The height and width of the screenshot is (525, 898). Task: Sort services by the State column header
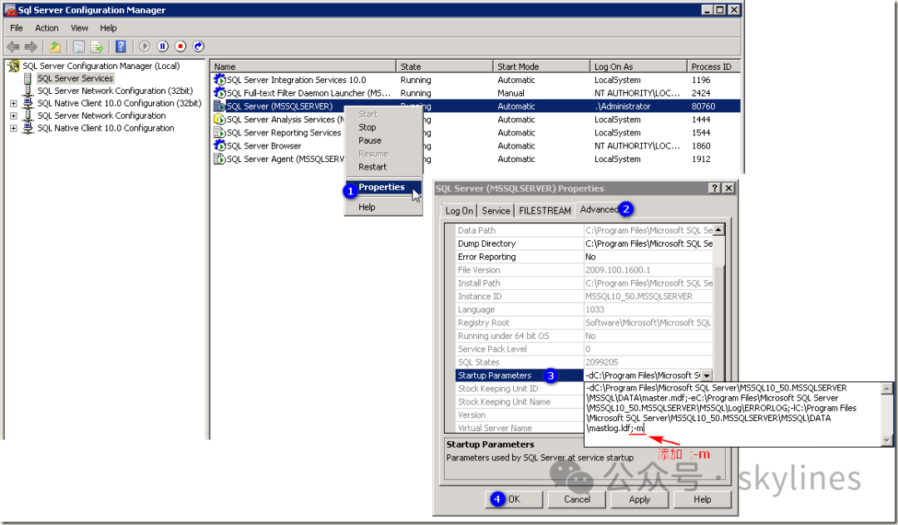pyautogui.click(x=444, y=66)
